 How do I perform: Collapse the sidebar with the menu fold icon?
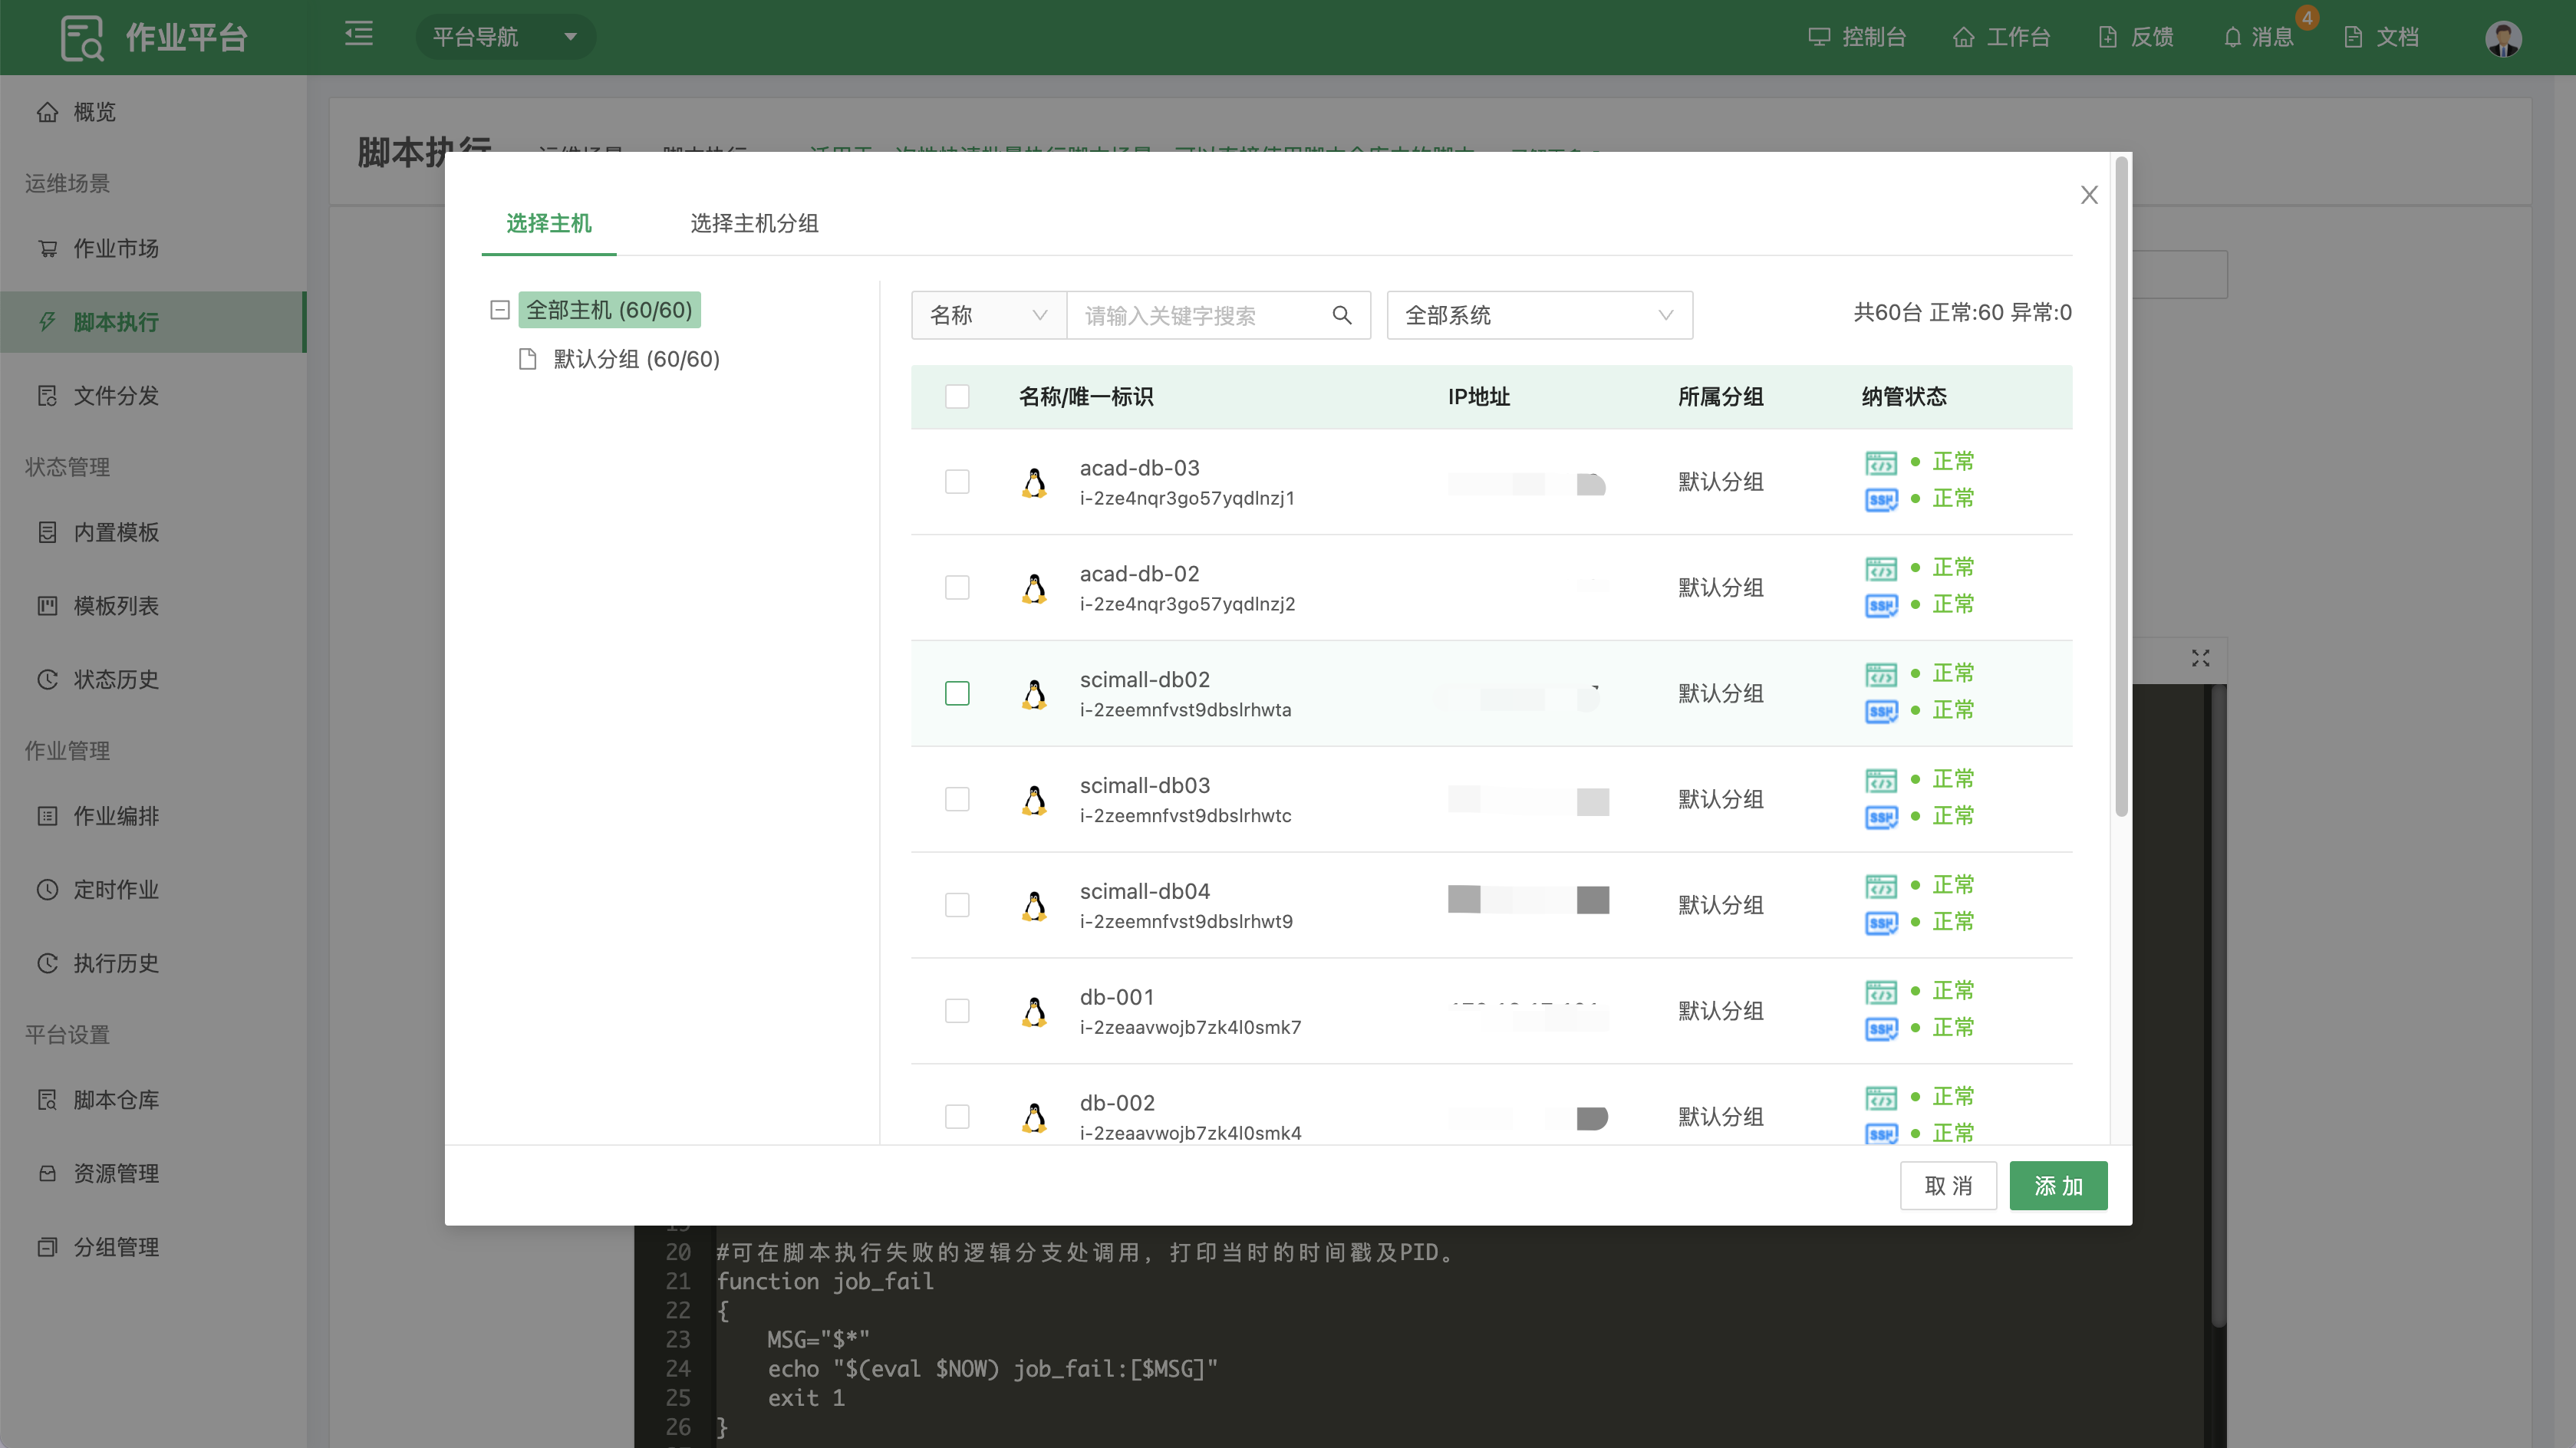pos(359,35)
